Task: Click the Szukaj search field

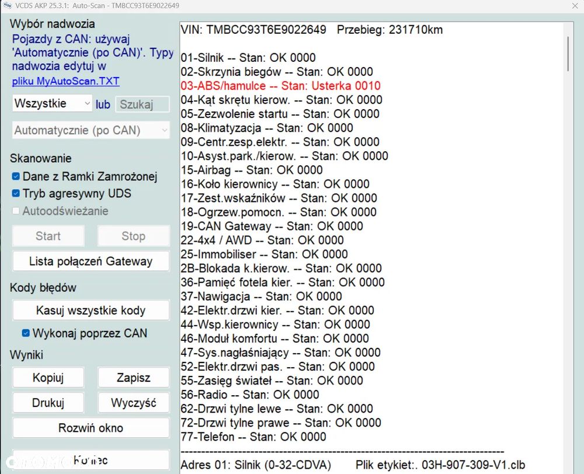Action: (x=142, y=104)
